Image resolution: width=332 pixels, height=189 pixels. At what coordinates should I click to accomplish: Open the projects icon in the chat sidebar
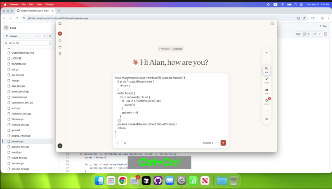point(60,47)
